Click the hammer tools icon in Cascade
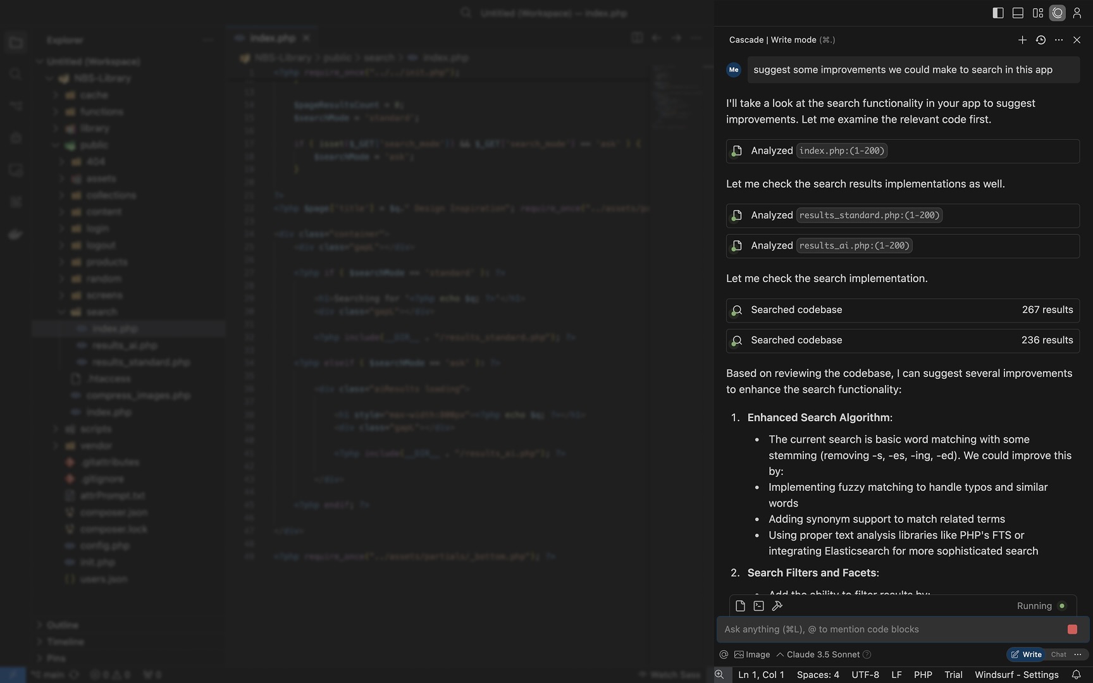The width and height of the screenshot is (1093, 683). click(x=777, y=606)
